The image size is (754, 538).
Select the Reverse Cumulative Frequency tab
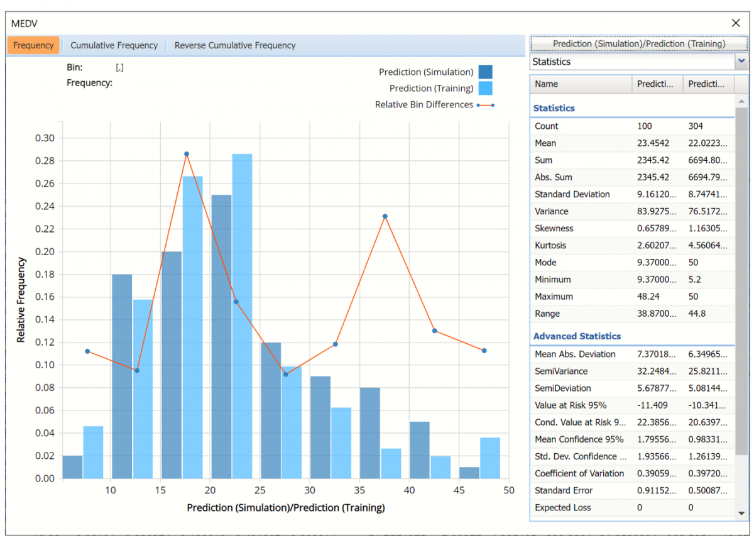pos(234,45)
